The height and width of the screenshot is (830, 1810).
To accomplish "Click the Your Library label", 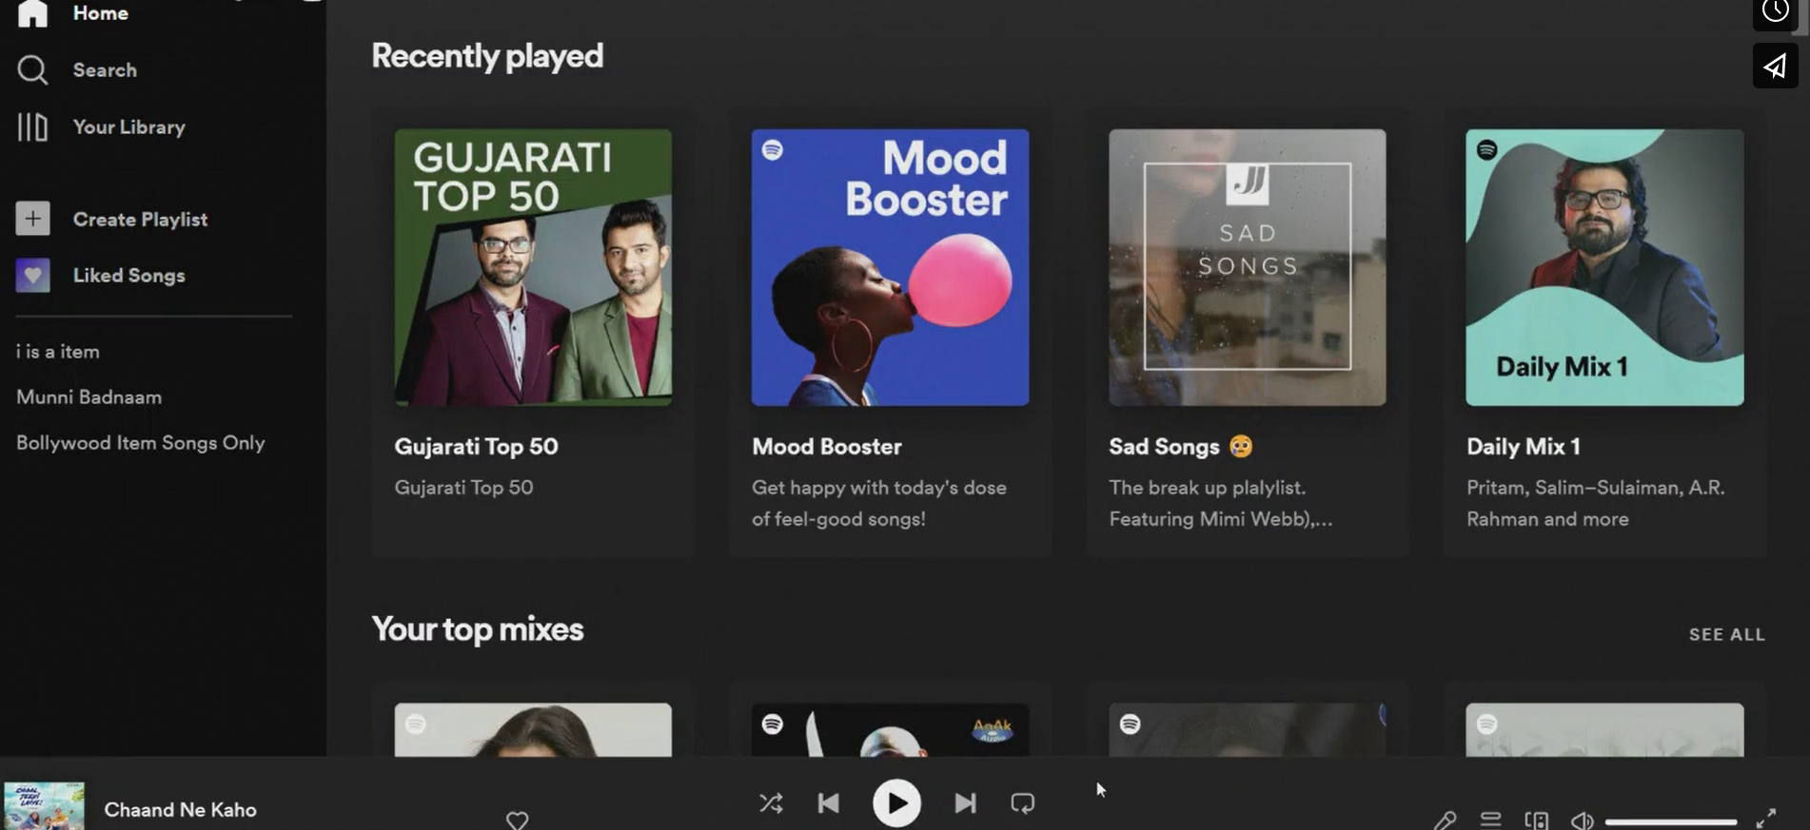I will click(x=129, y=126).
